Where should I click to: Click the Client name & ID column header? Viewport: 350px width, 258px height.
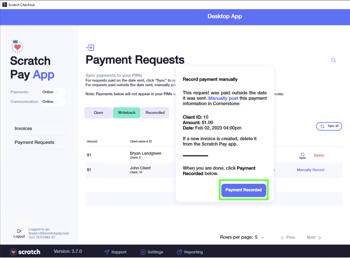pyautogui.click(x=141, y=141)
